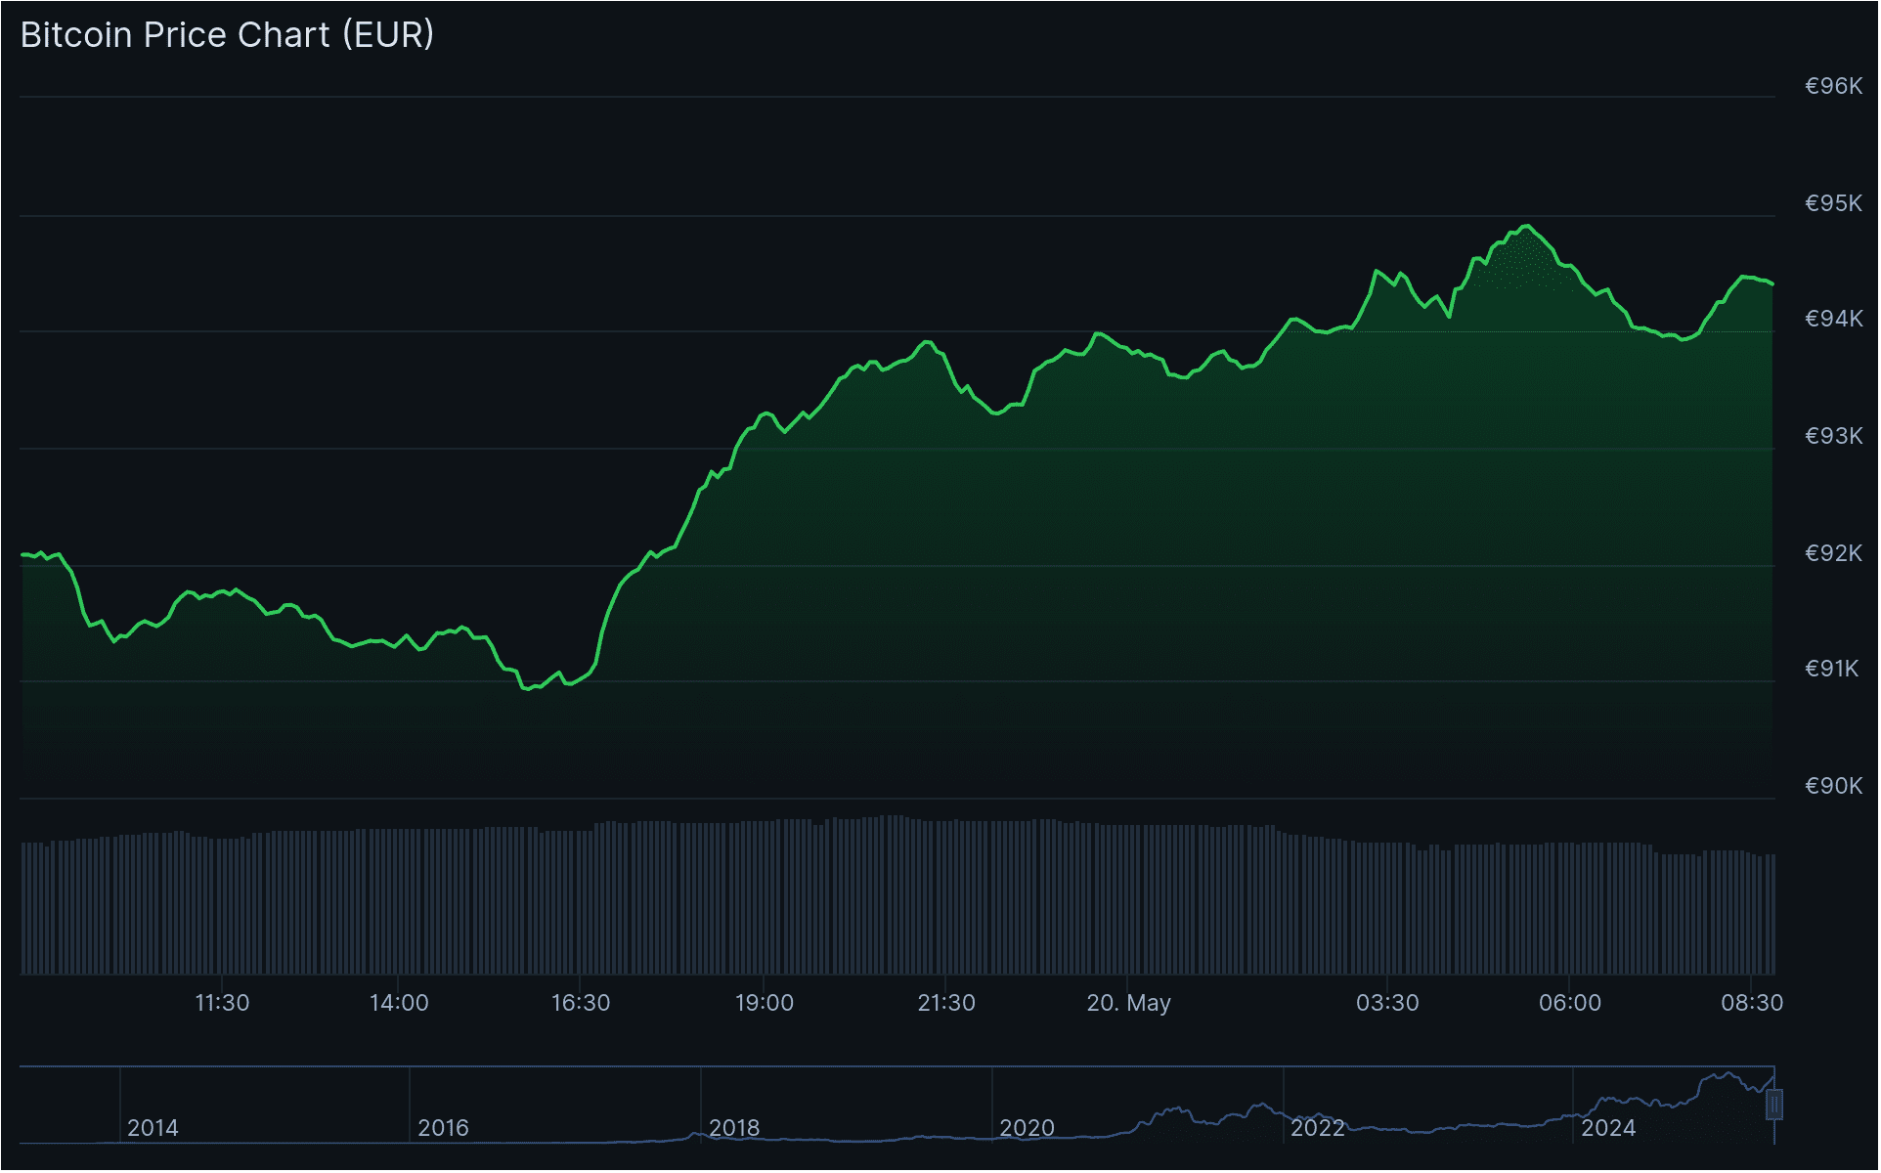Click the range navigator handle at far right
Image resolution: width=1881 pixels, height=1173 pixels.
pyautogui.click(x=1776, y=1107)
